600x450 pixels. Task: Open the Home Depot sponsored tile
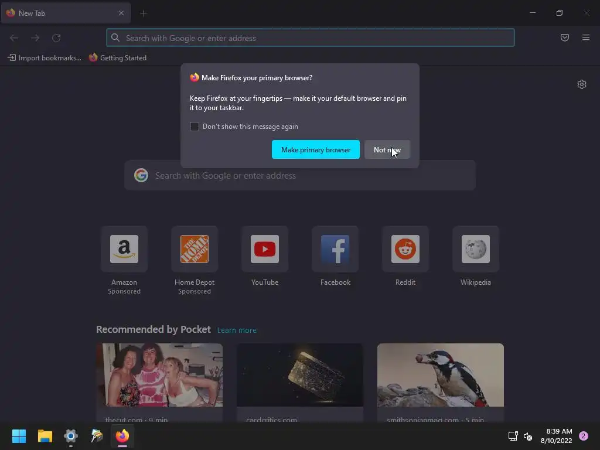coord(195,249)
